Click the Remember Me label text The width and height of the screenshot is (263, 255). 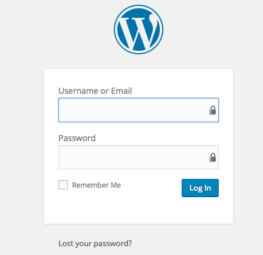[x=96, y=185]
